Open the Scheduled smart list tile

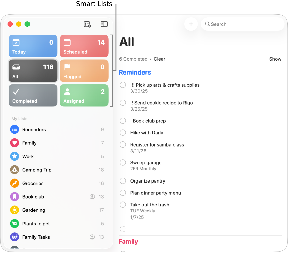pos(84,46)
